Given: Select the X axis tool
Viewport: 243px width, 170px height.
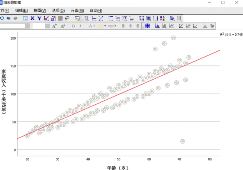Looking at the screenshot, I should tap(32, 18).
